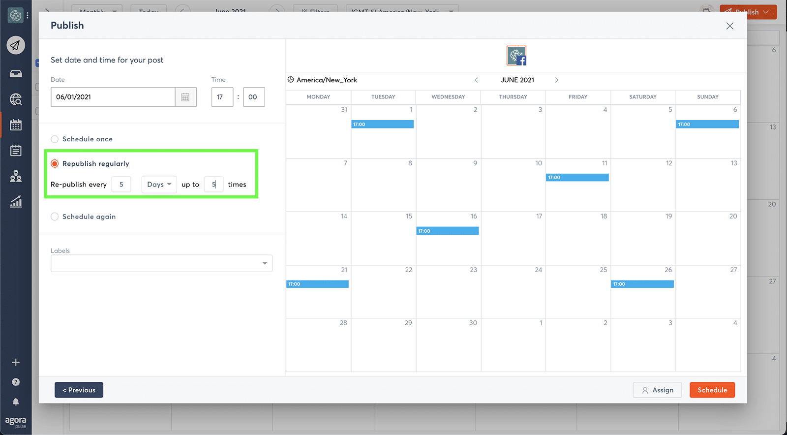787x435 pixels.
Task: Open the help question mark icon
Action: (x=16, y=382)
